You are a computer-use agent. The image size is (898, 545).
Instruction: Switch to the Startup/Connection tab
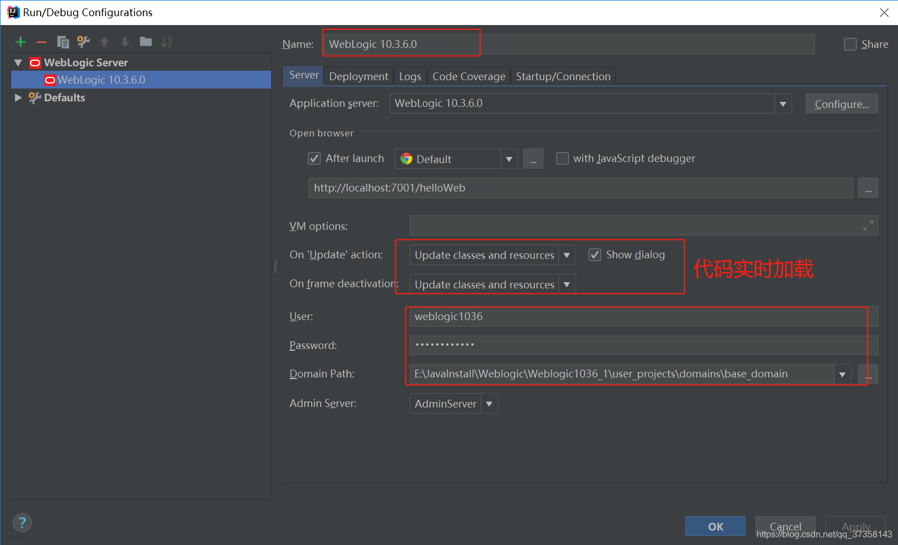563,76
